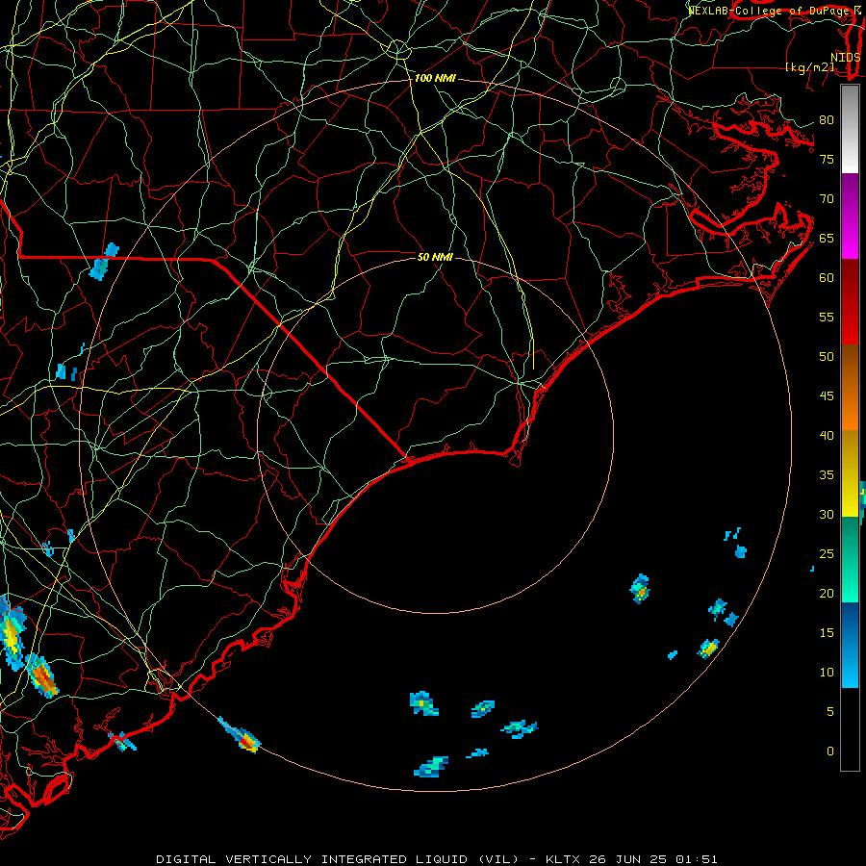This screenshot has height=866, width=866.
Task: Click the "NIDS" label above color scale
Action: 845,58
